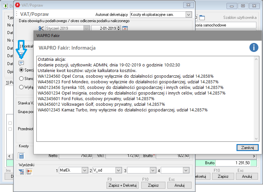Maximize the background document window
Viewport: 263px width, 192px height.
point(243,6)
